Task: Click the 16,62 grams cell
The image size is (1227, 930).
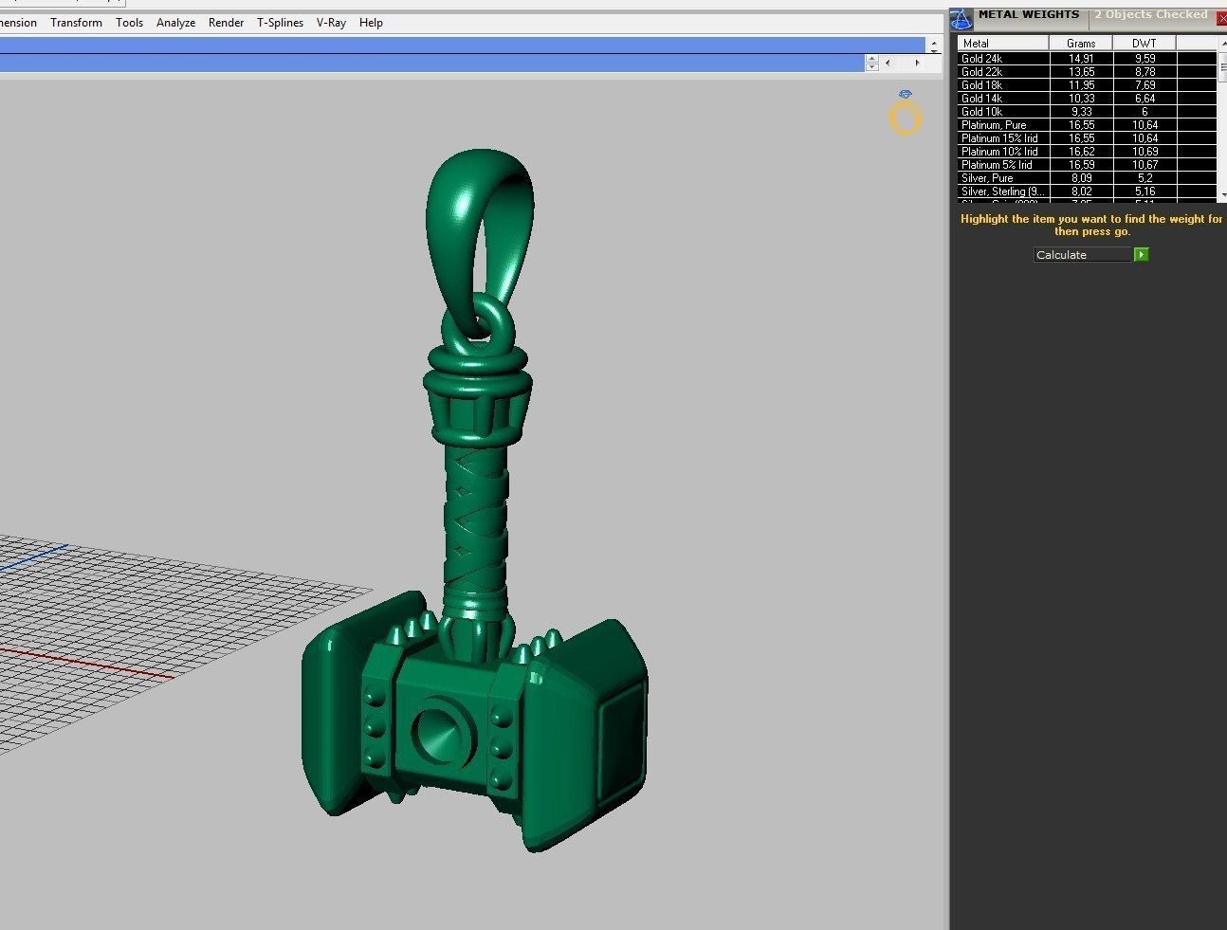Action: pyautogui.click(x=1081, y=151)
